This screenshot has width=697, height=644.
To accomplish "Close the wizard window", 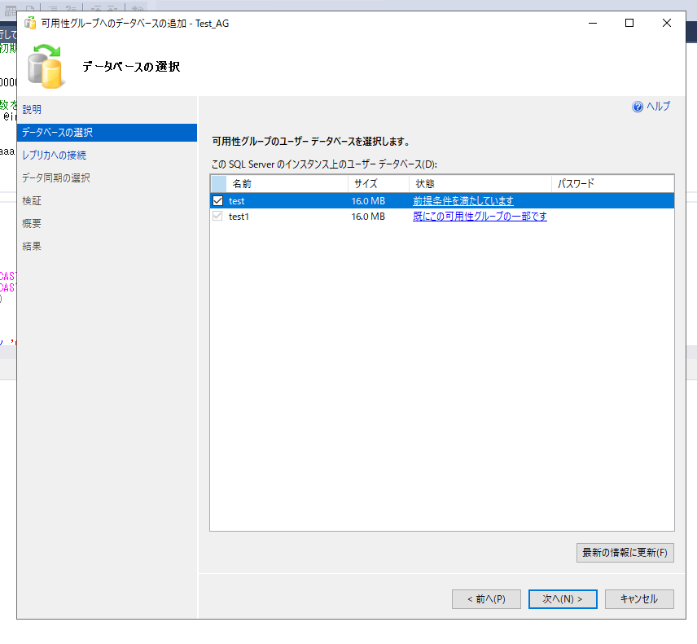I will pos(666,23).
